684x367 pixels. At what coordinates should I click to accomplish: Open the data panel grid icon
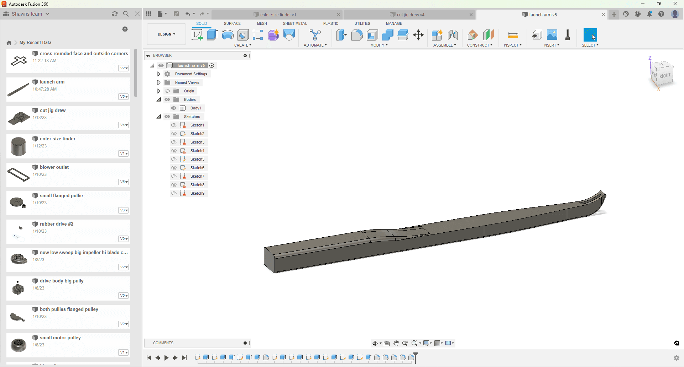point(148,14)
